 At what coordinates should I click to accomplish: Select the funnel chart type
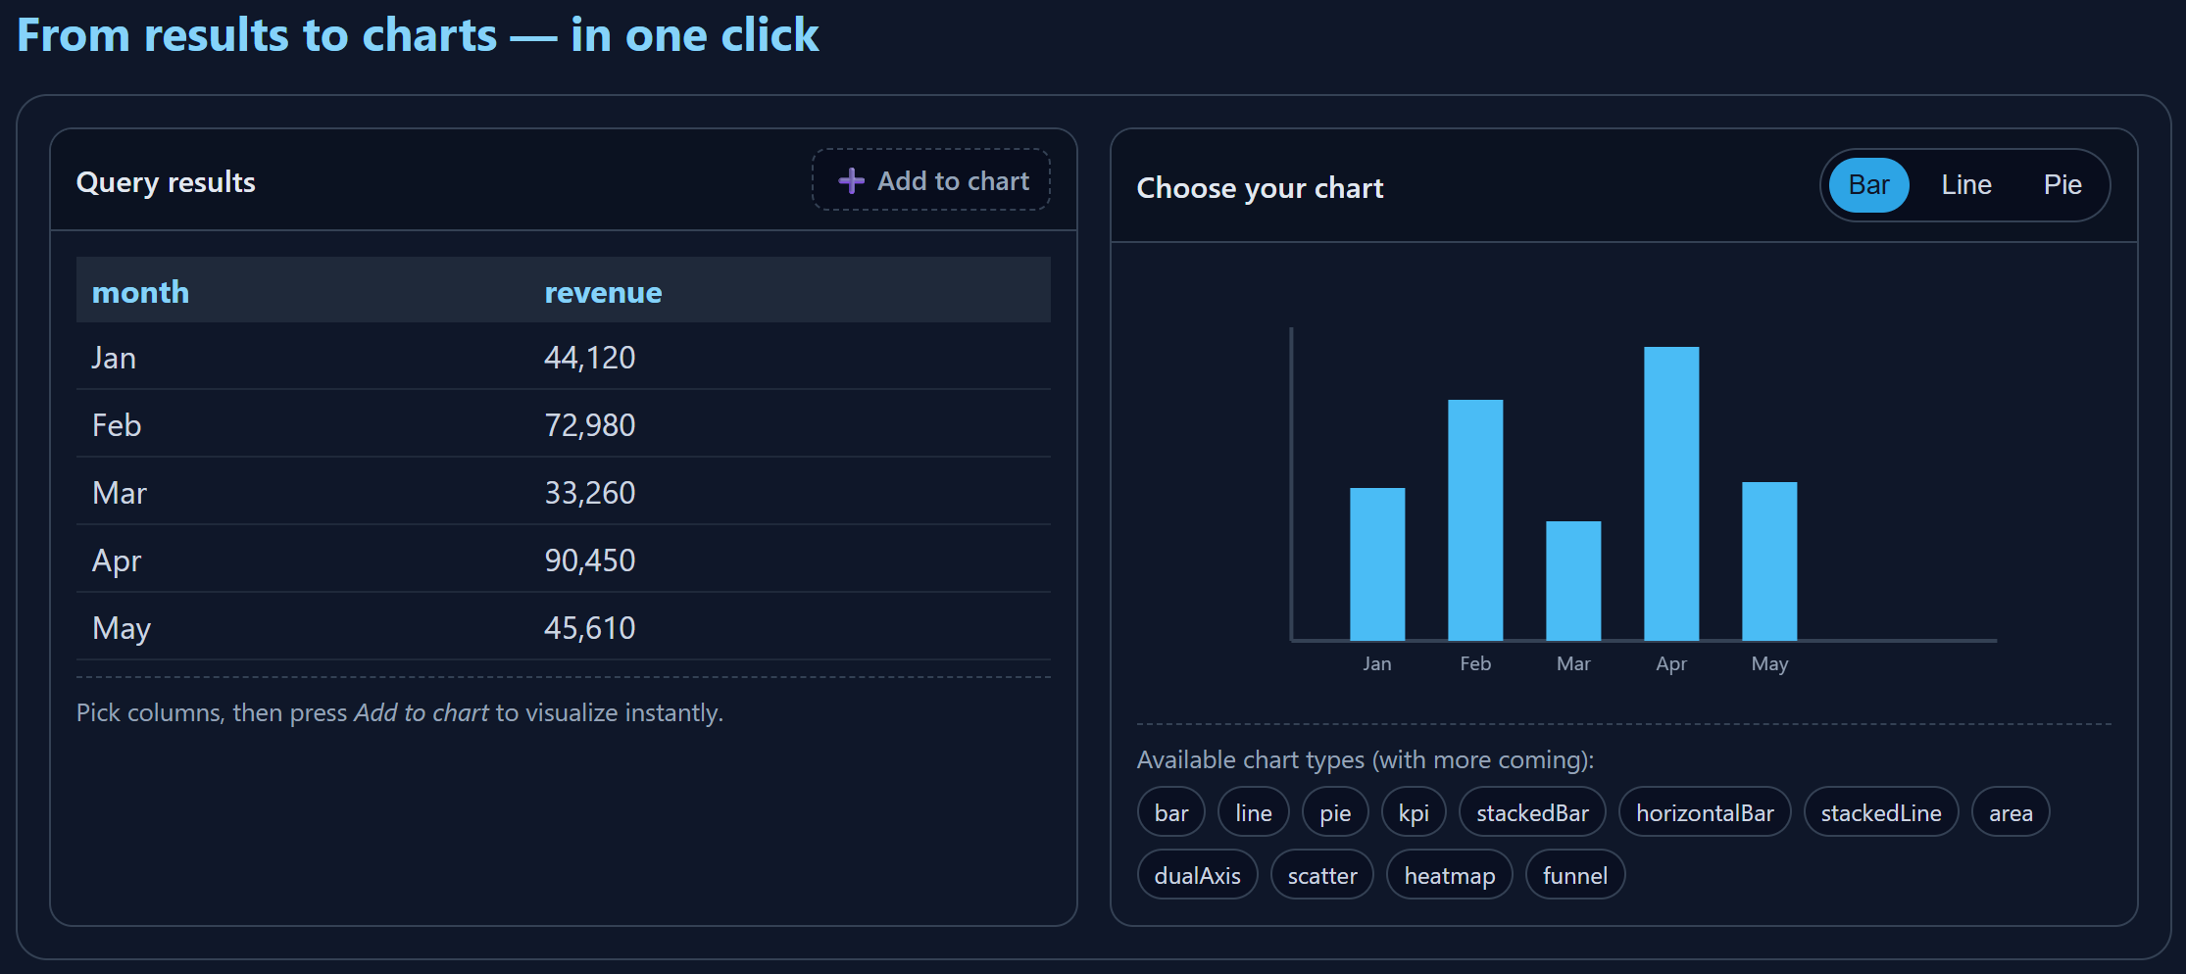[x=1574, y=874]
